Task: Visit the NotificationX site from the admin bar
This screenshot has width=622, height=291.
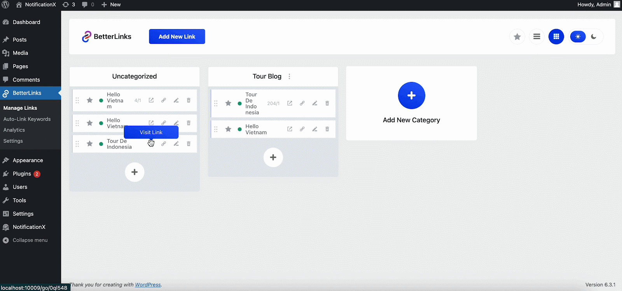Action: click(x=36, y=5)
